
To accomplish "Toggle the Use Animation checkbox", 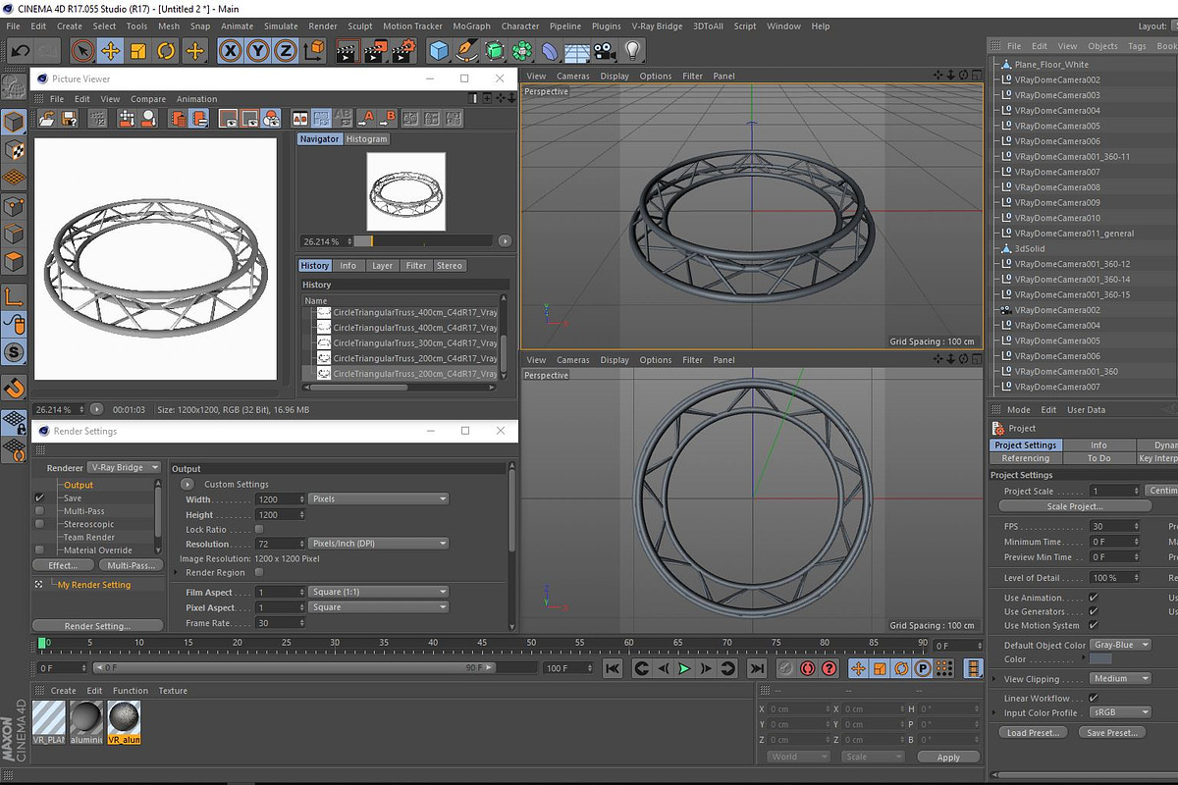I will pos(1094,598).
